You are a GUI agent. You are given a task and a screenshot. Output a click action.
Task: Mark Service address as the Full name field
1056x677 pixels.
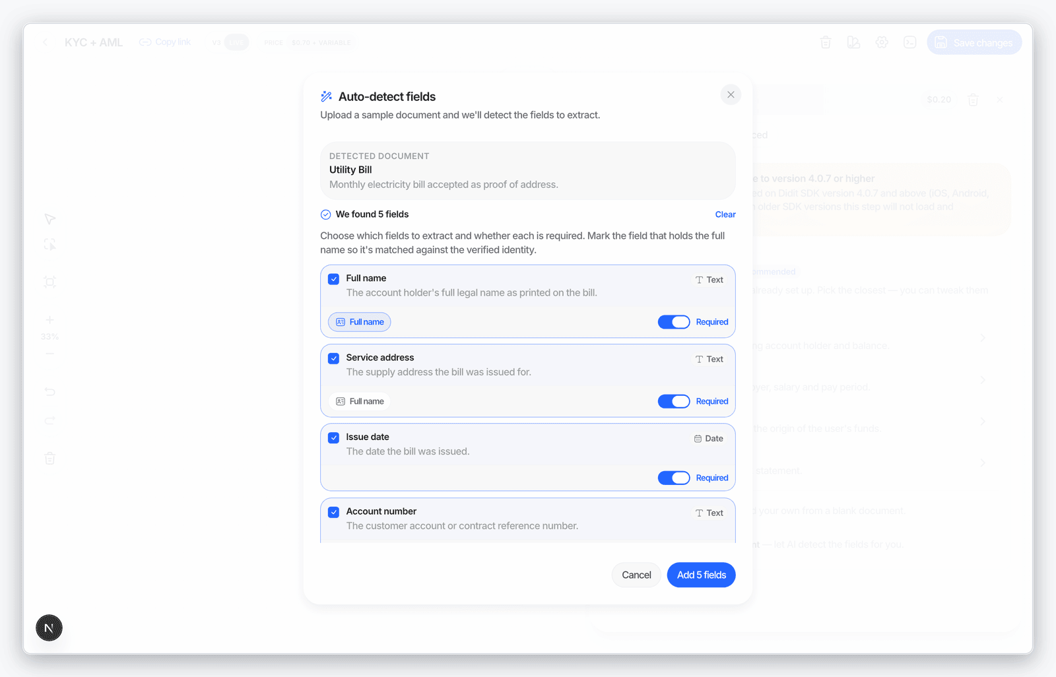pyautogui.click(x=360, y=401)
